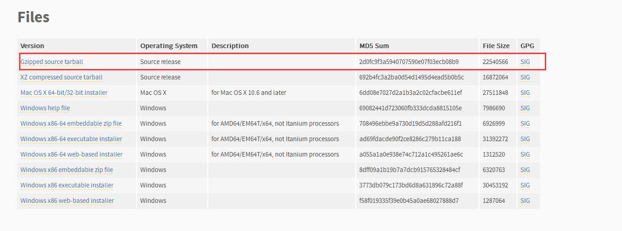Download Windows x86 embeddable zip file
The width and height of the screenshot is (622, 231).
67,170
